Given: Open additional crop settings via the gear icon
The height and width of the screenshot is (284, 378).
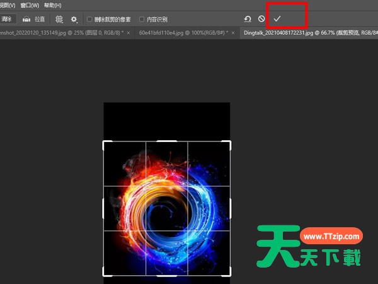Looking at the screenshot, I should 74,20.
